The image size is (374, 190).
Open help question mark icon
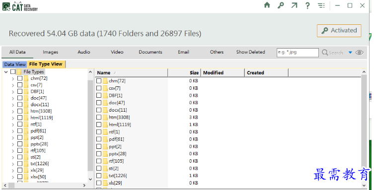coord(307,5)
